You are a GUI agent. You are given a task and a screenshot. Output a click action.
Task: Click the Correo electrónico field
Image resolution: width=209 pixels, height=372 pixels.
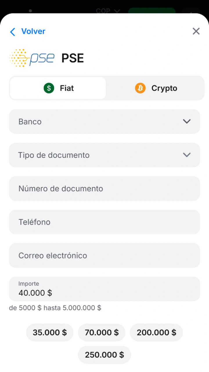(x=105, y=255)
